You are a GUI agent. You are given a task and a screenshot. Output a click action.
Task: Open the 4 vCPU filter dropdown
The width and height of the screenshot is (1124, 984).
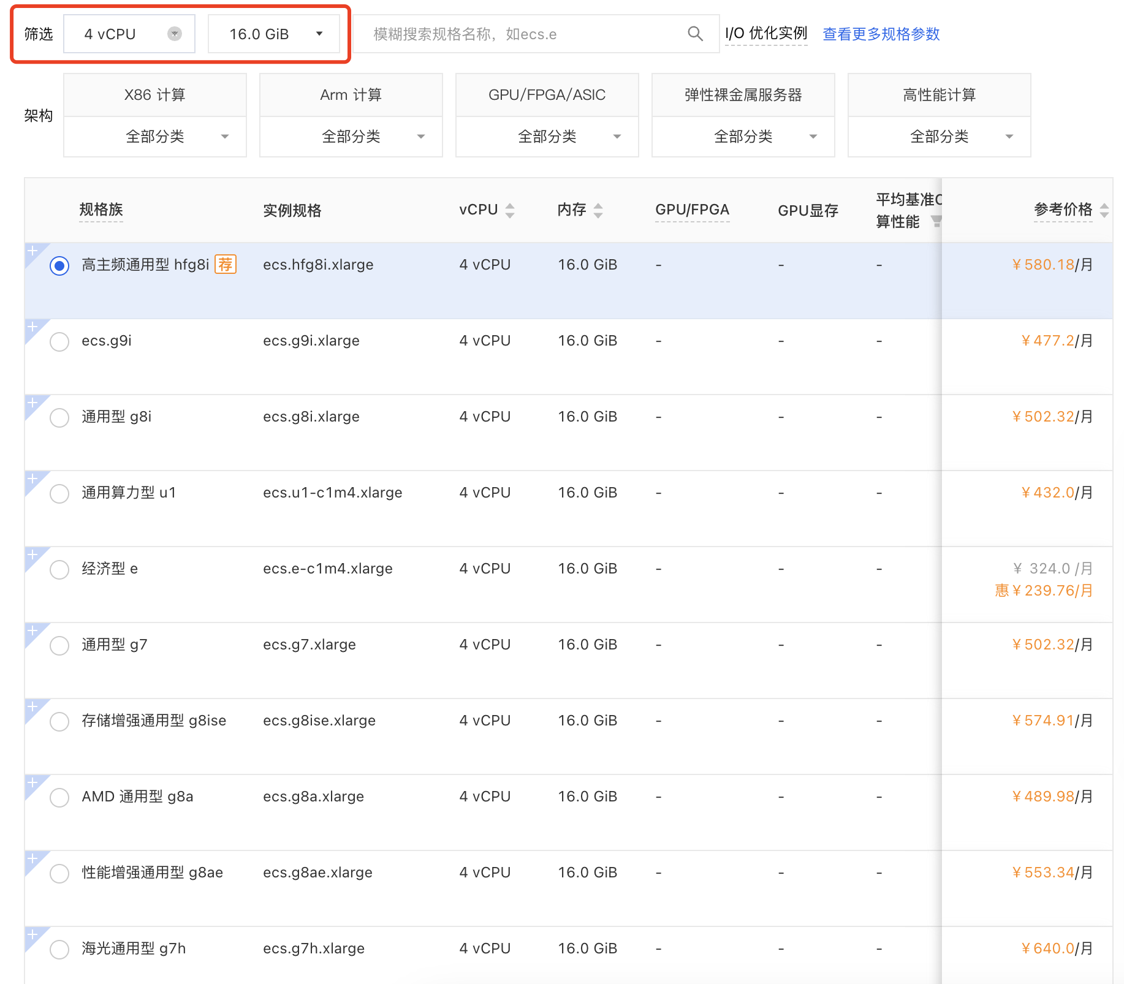pyautogui.click(x=129, y=34)
